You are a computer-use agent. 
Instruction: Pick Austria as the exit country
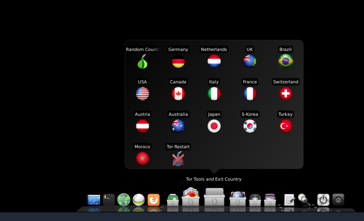pos(143,126)
